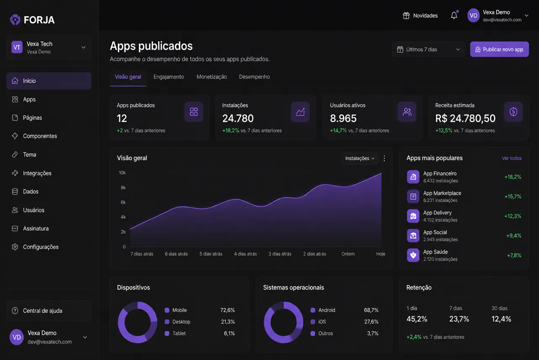The height and width of the screenshot is (360, 539).
Task: Click the Configurações gear icon
Action: 15,247
